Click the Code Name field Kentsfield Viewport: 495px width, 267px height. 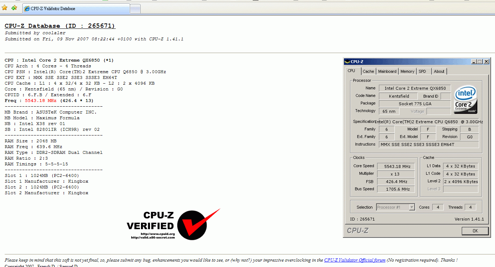coord(399,96)
